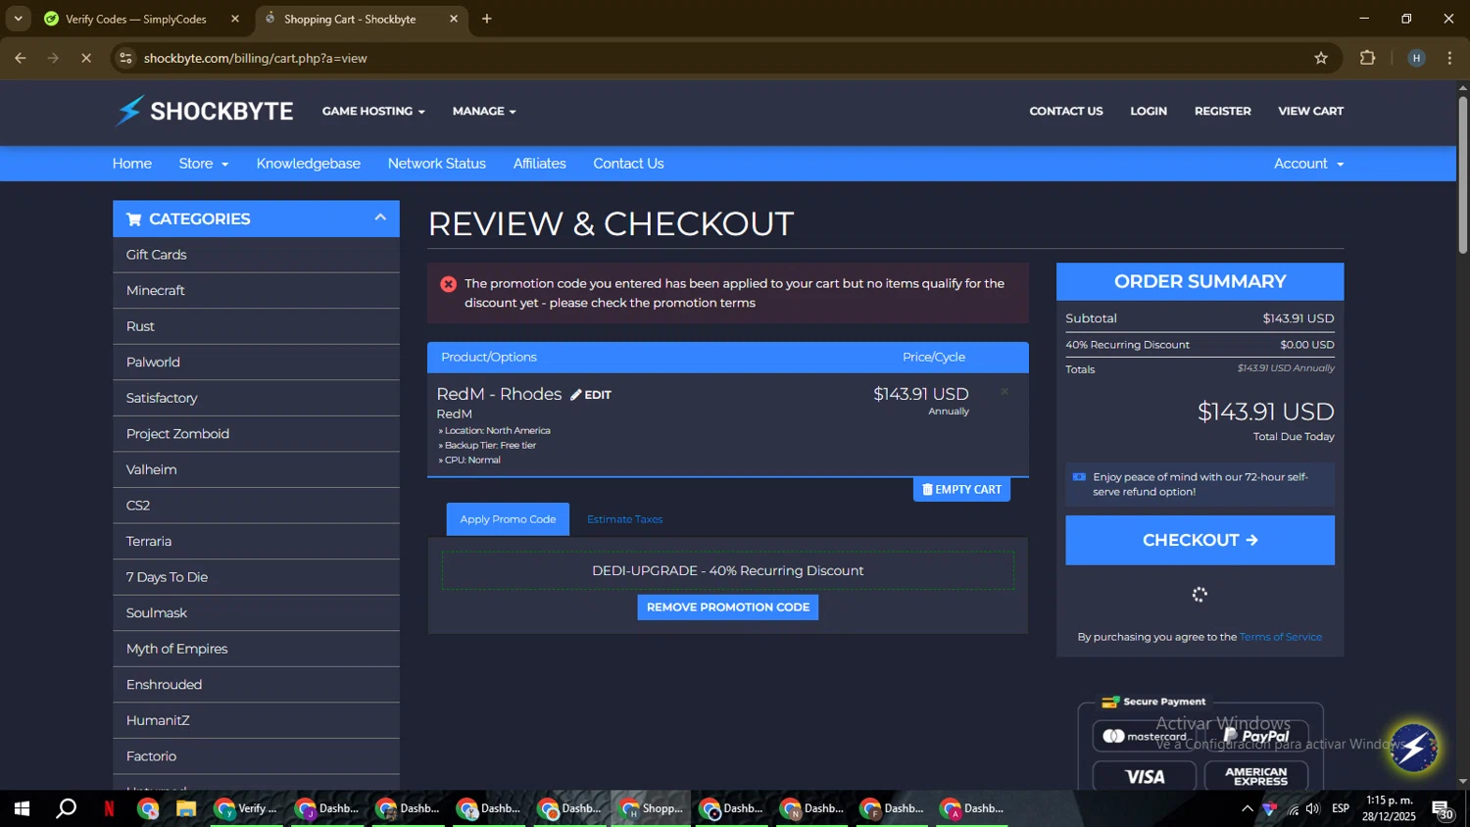Open the tab search dropdown arrow
The image size is (1470, 827).
pos(18,19)
